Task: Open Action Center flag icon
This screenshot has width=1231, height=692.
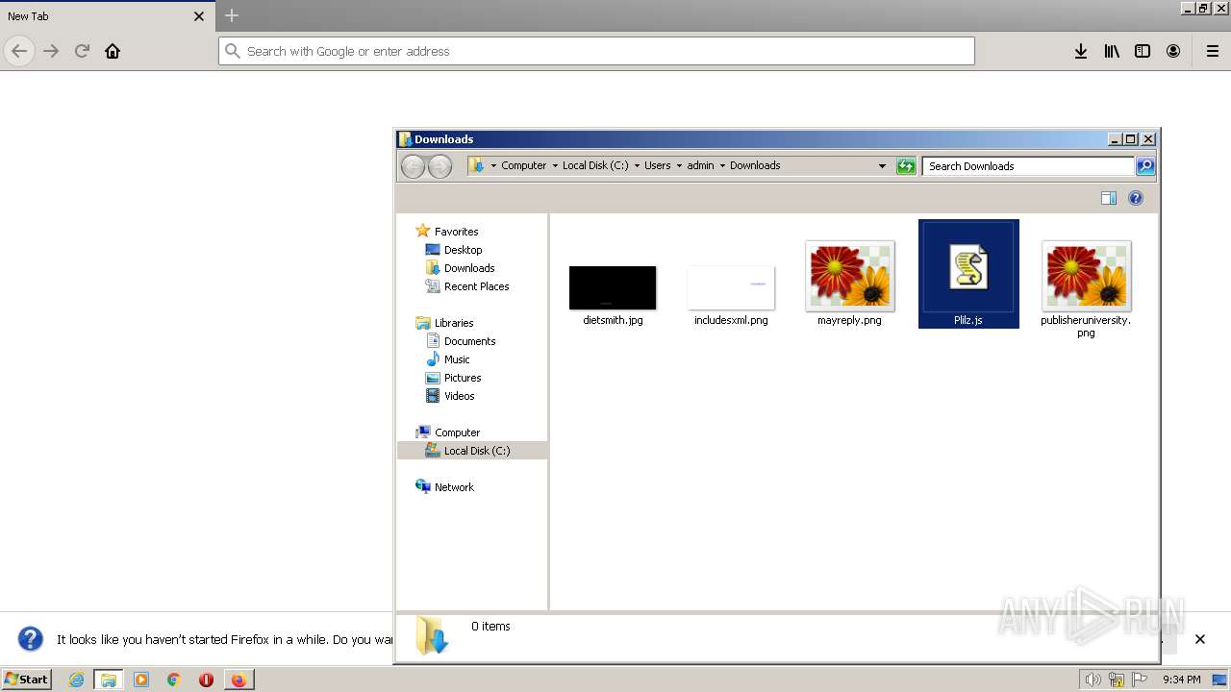Action: click(x=1140, y=680)
